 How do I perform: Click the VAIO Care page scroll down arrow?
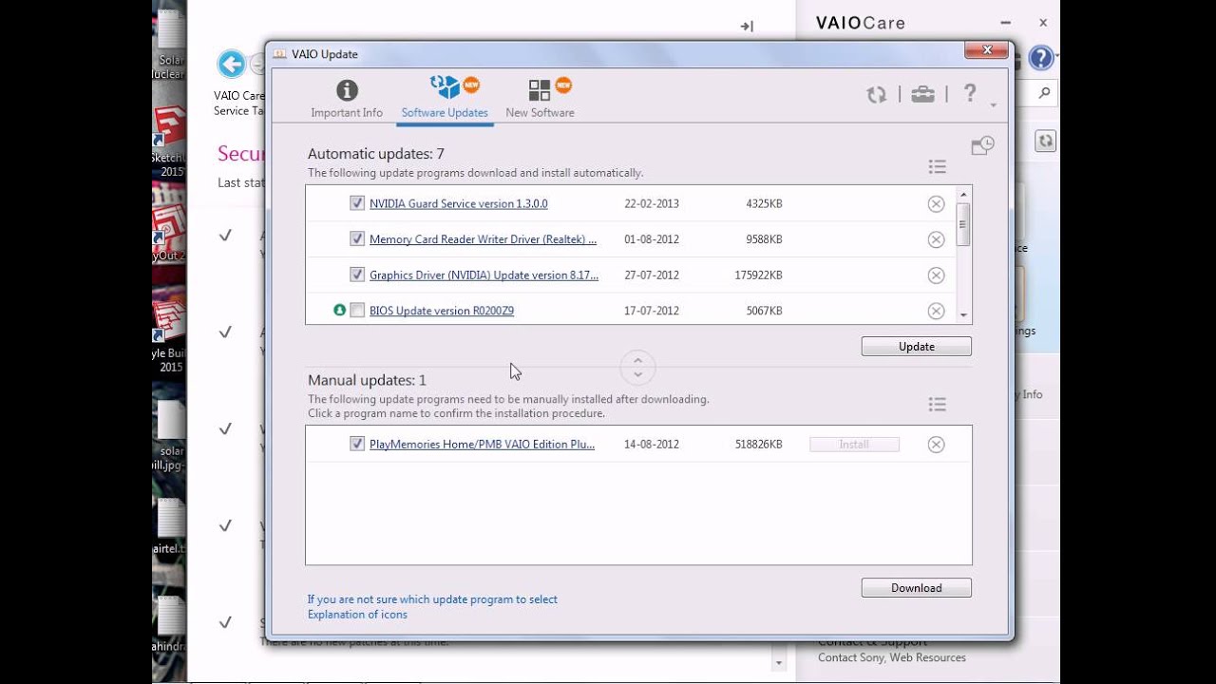[779, 663]
